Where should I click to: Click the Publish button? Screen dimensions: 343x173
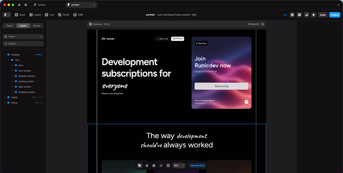coord(335,15)
